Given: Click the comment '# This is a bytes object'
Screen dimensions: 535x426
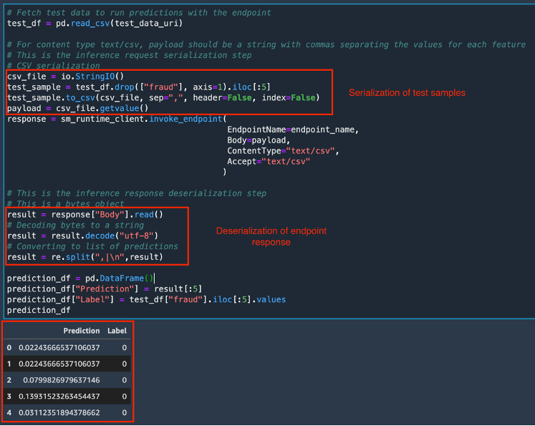Looking at the screenshot, I should pyautogui.click(x=65, y=203).
